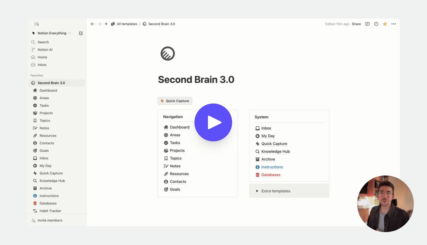Click the Navigation card heading
This screenshot has width=427, height=245.
[173, 117]
